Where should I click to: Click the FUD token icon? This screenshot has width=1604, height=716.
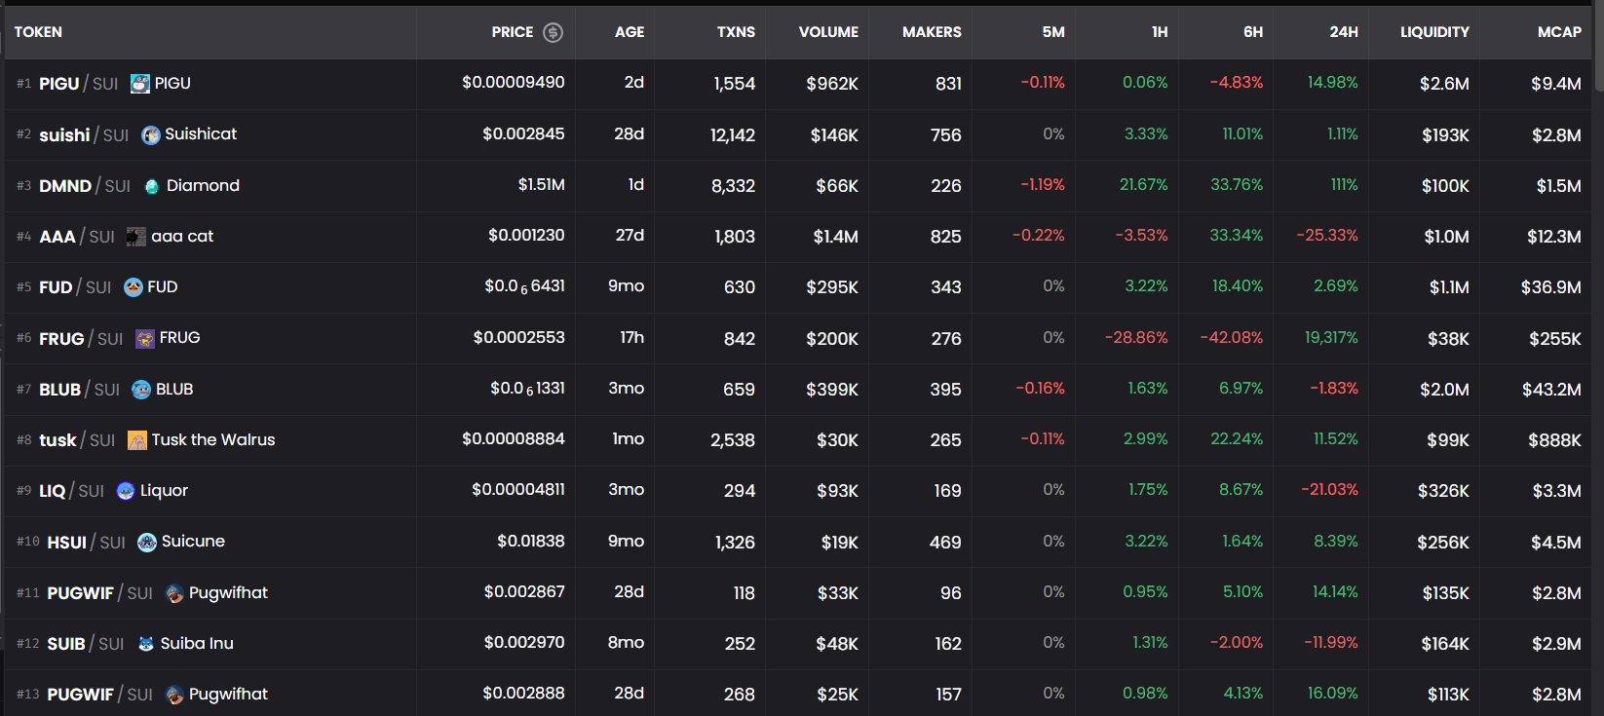click(x=134, y=287)
